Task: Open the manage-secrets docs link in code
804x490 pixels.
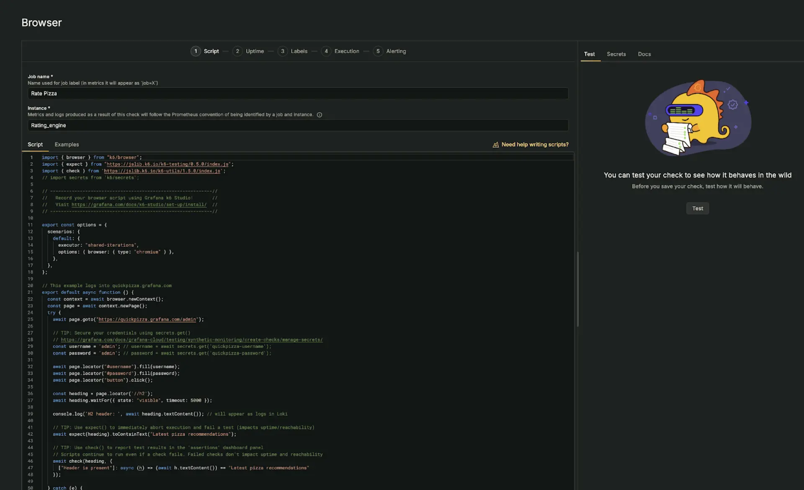Action: (x=192, y=340)
